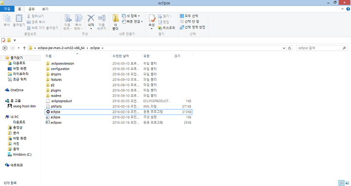351x186 pixels.
Task: Switch to large icons view in the status bar
Action: tap(347, 183)
